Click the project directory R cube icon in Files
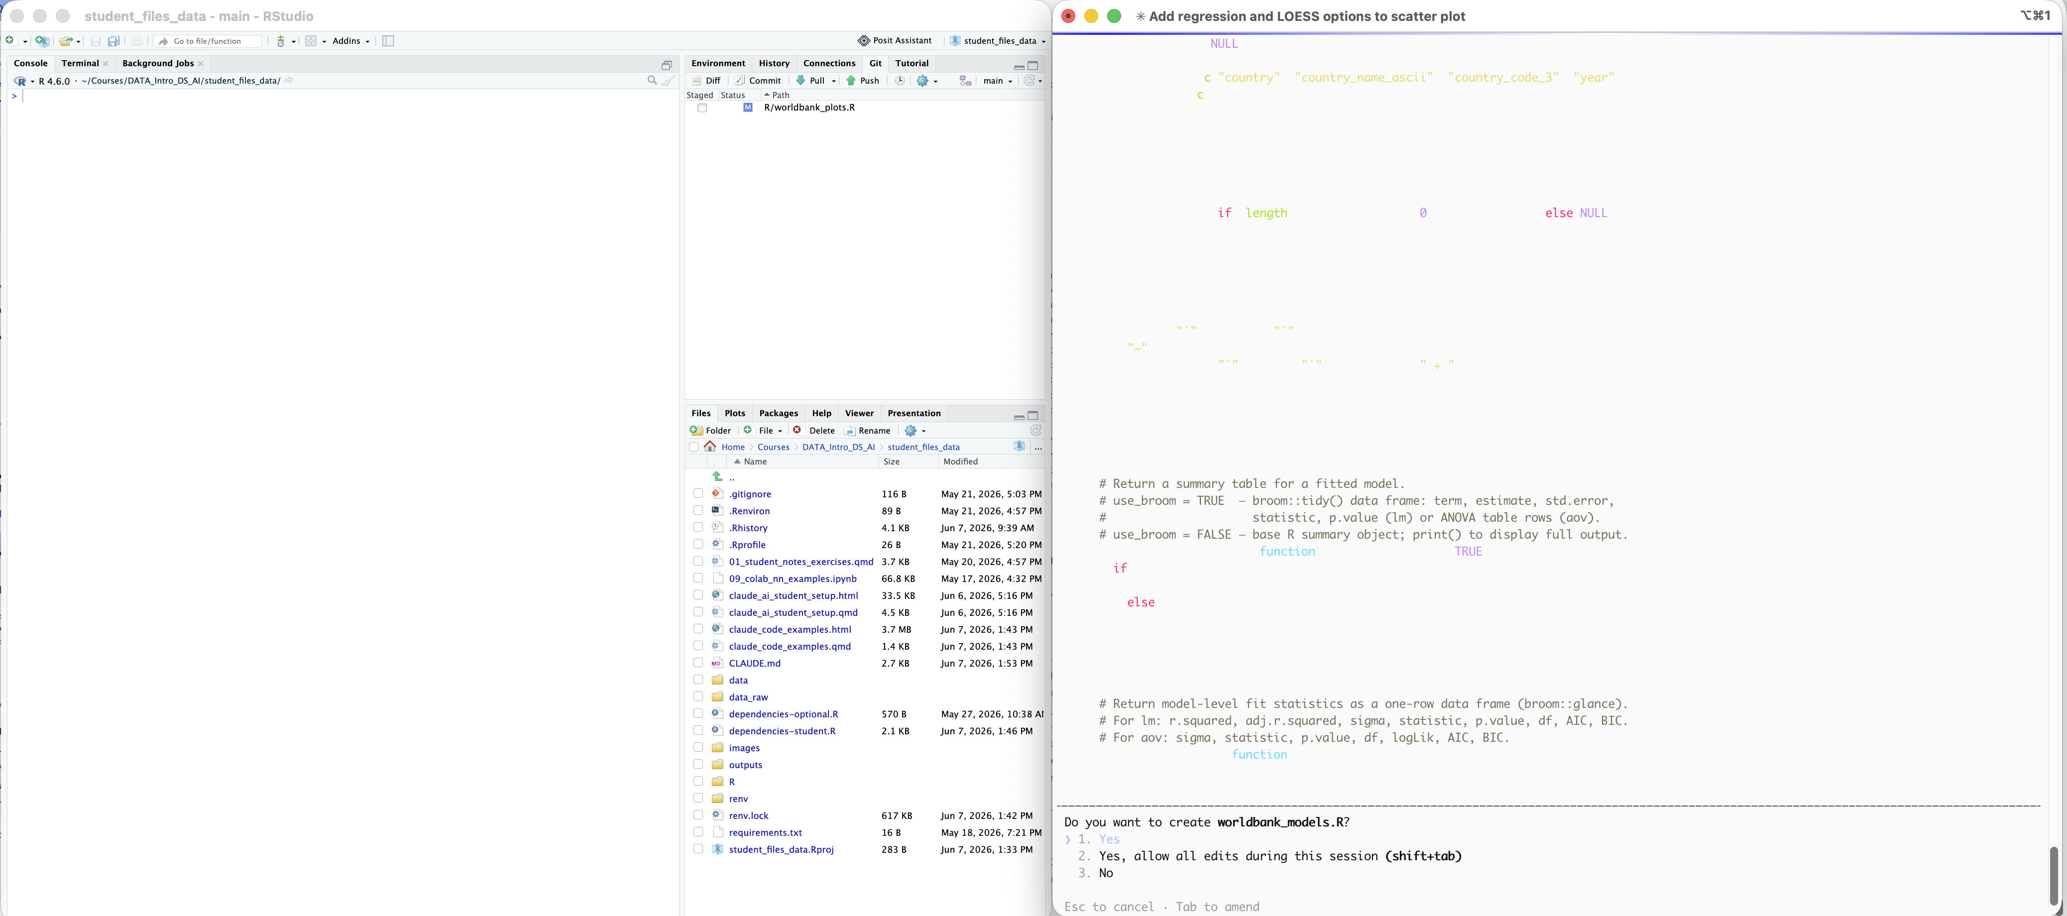 tap(1020, 447)
